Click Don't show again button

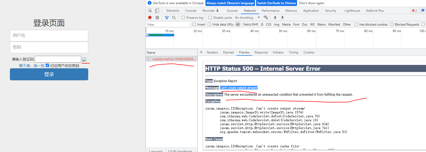(x=312, y=3)
